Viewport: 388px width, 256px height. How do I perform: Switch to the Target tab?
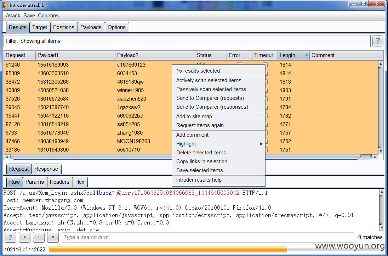click(x=40, y=27)
